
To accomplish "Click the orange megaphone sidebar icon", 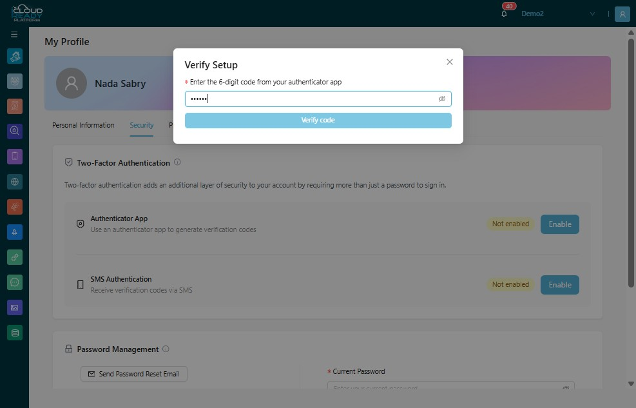I will [x=15, y=207].
